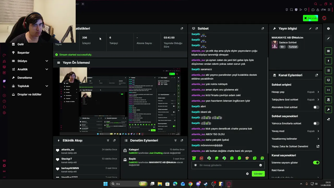Open Hesap yaşı options
The width and height of the screenshot is (334, 188).
coord(295,92)
